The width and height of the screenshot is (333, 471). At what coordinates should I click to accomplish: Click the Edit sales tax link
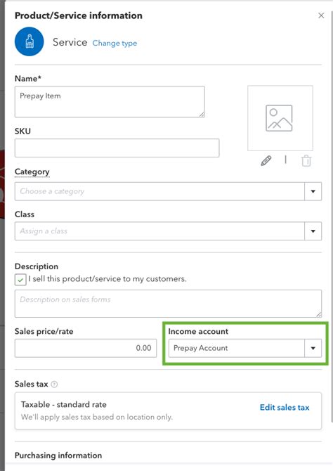coord(285,407)
